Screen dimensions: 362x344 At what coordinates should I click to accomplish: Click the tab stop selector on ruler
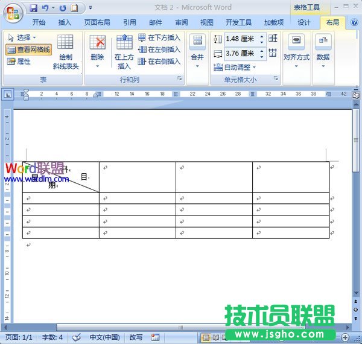(8, 94)
